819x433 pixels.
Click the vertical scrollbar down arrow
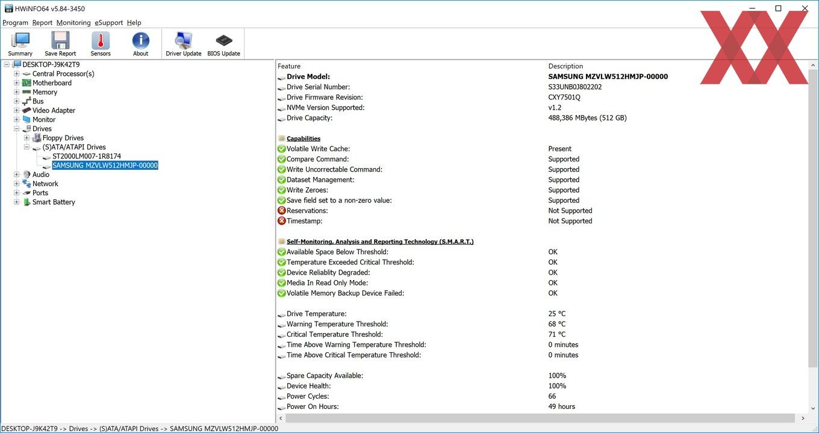(814, 408)
